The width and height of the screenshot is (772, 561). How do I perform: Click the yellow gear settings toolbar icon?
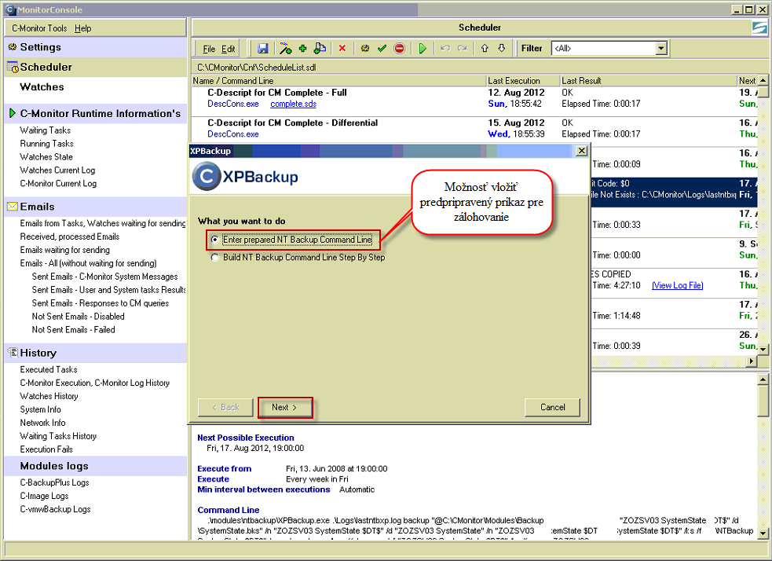365,48
